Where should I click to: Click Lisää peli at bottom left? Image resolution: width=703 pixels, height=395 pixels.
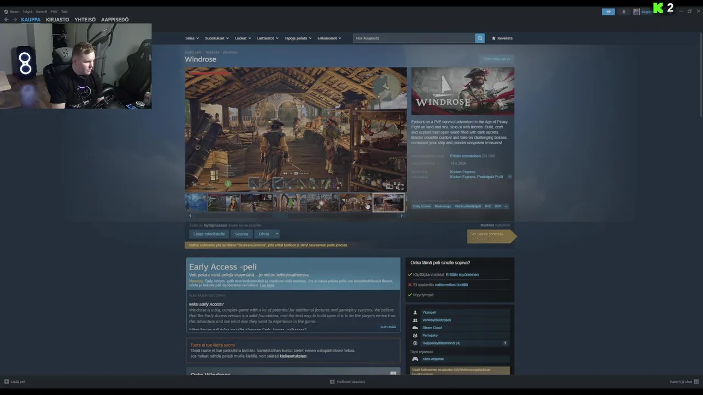tap(15, 382)
